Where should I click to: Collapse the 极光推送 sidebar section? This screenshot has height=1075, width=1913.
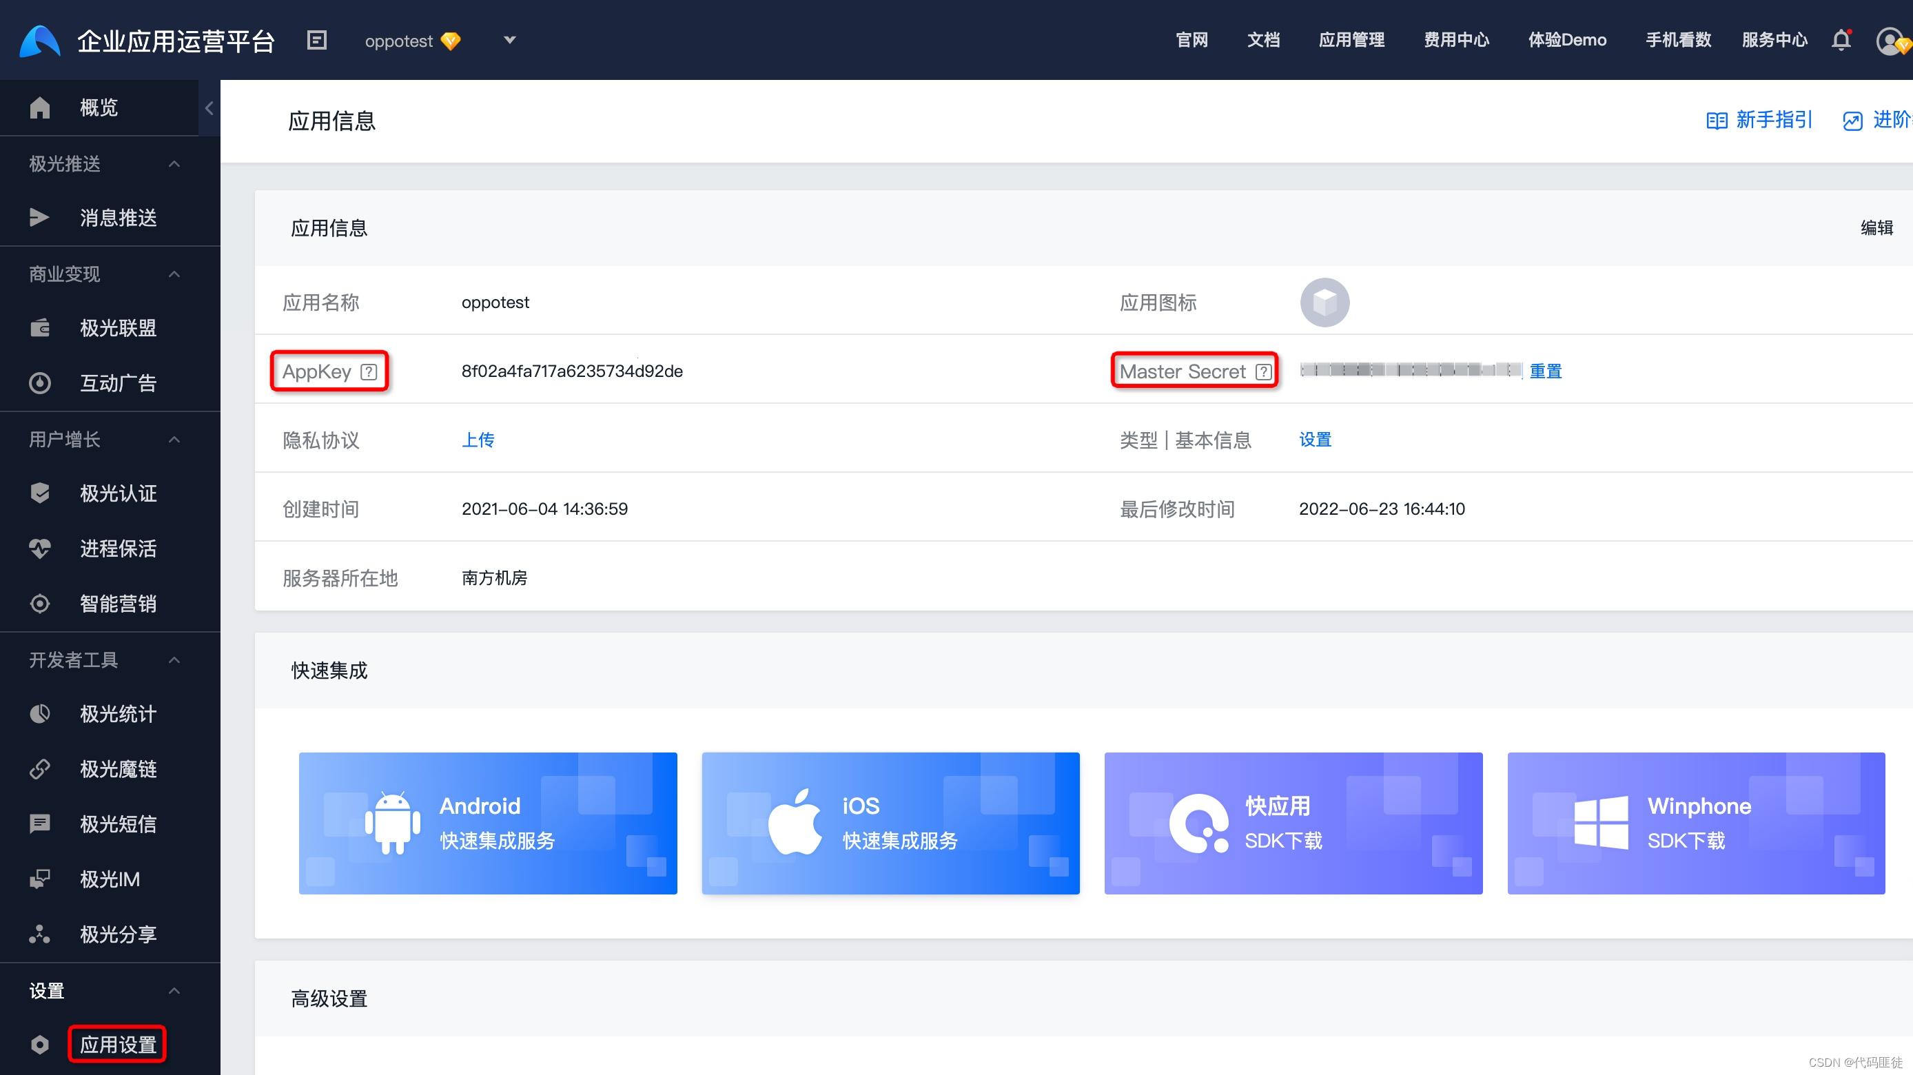pyautogui.click(x=174, y=164)
